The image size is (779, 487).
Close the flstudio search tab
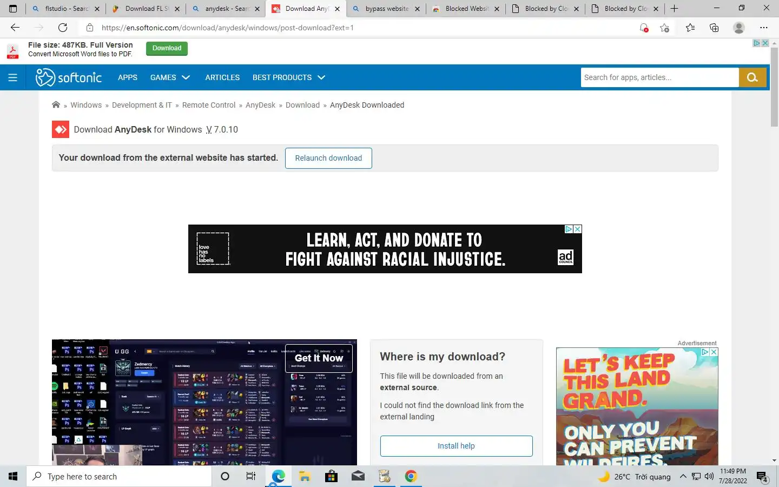pos(97,9)
